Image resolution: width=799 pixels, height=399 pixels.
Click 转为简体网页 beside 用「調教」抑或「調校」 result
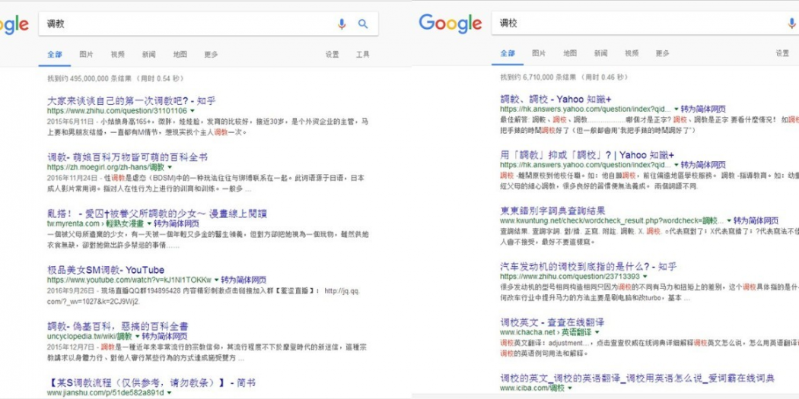click(704, 166)
